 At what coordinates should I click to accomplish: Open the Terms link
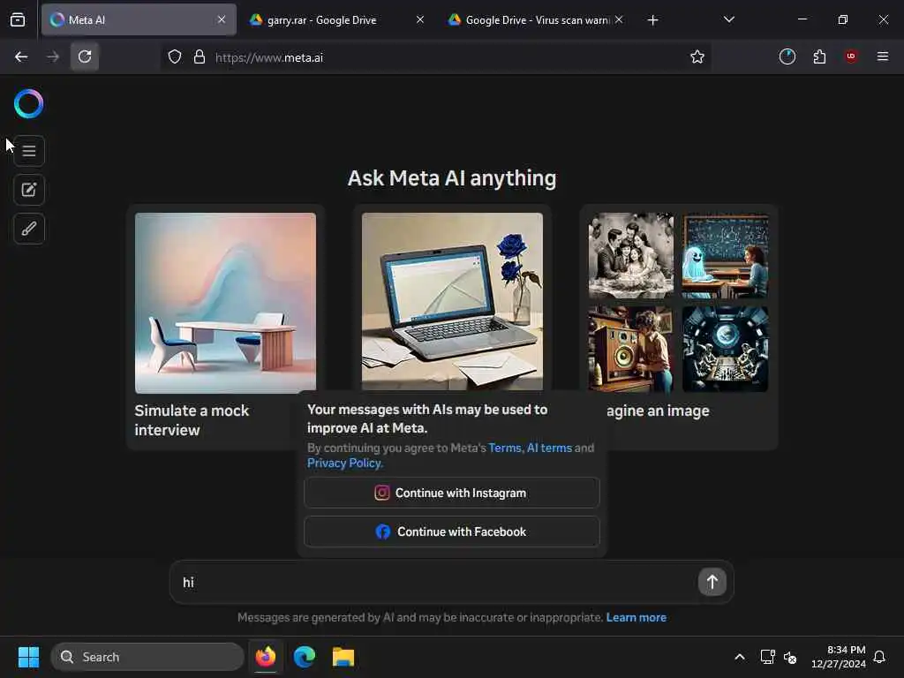pos(504,448)
